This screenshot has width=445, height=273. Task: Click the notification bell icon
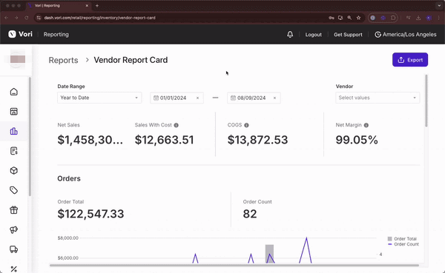(x=290, y=35)
